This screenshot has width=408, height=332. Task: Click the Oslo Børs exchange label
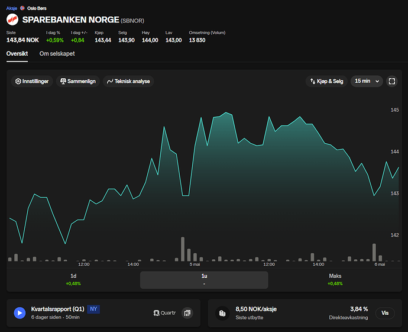tap(37, 8)
